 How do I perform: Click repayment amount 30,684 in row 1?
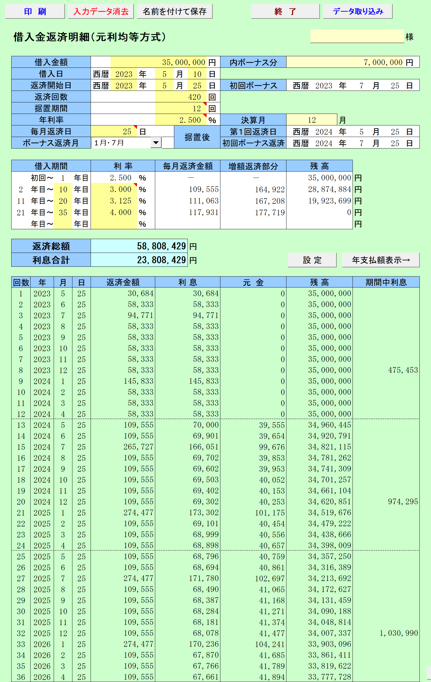(x=140, y=293)
